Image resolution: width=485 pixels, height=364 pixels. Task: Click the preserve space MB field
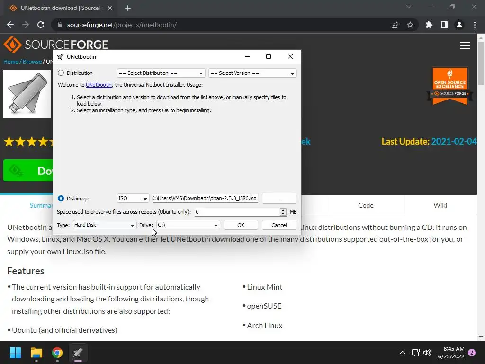click(x=237, y=212)
